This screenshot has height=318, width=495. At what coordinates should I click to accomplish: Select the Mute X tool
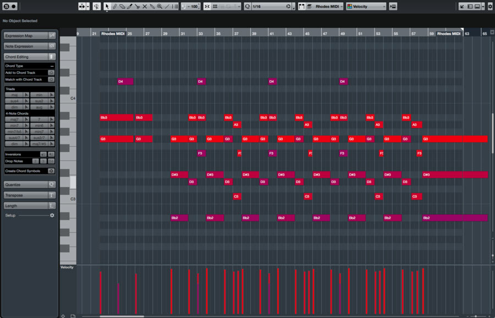145,6
